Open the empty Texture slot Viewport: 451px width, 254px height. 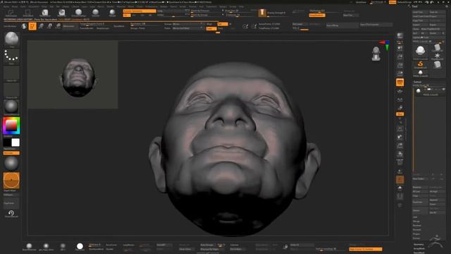[11, 90]
